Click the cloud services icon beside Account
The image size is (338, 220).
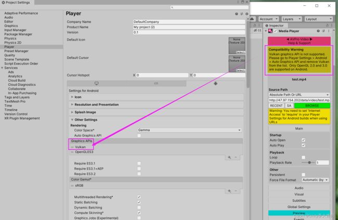(x=252, y=19)
